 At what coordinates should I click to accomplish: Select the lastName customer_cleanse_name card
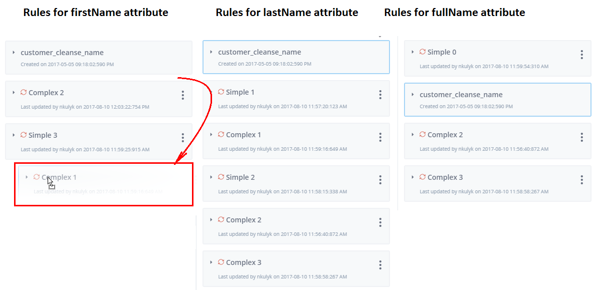[296, 57]
